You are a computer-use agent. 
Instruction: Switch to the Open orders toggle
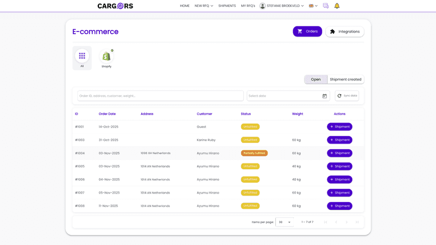click(315, 79)
